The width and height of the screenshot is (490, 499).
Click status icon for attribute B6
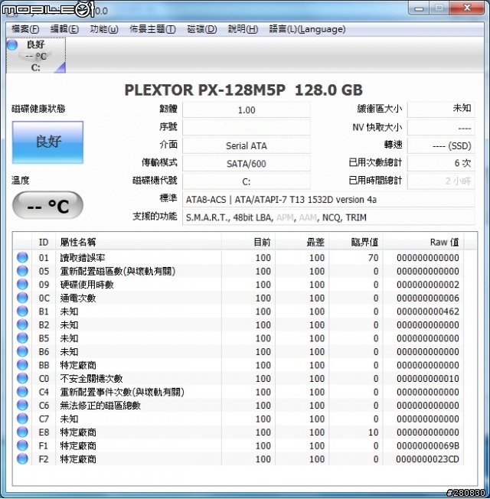click(22, 351)
